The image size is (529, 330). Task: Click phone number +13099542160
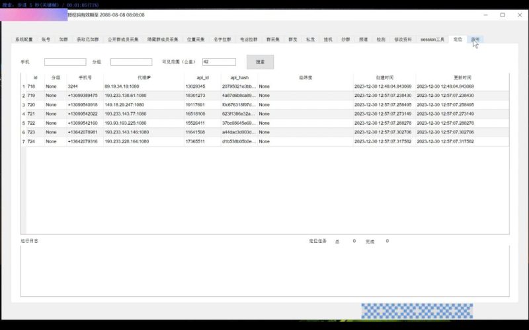click(85, 123)
